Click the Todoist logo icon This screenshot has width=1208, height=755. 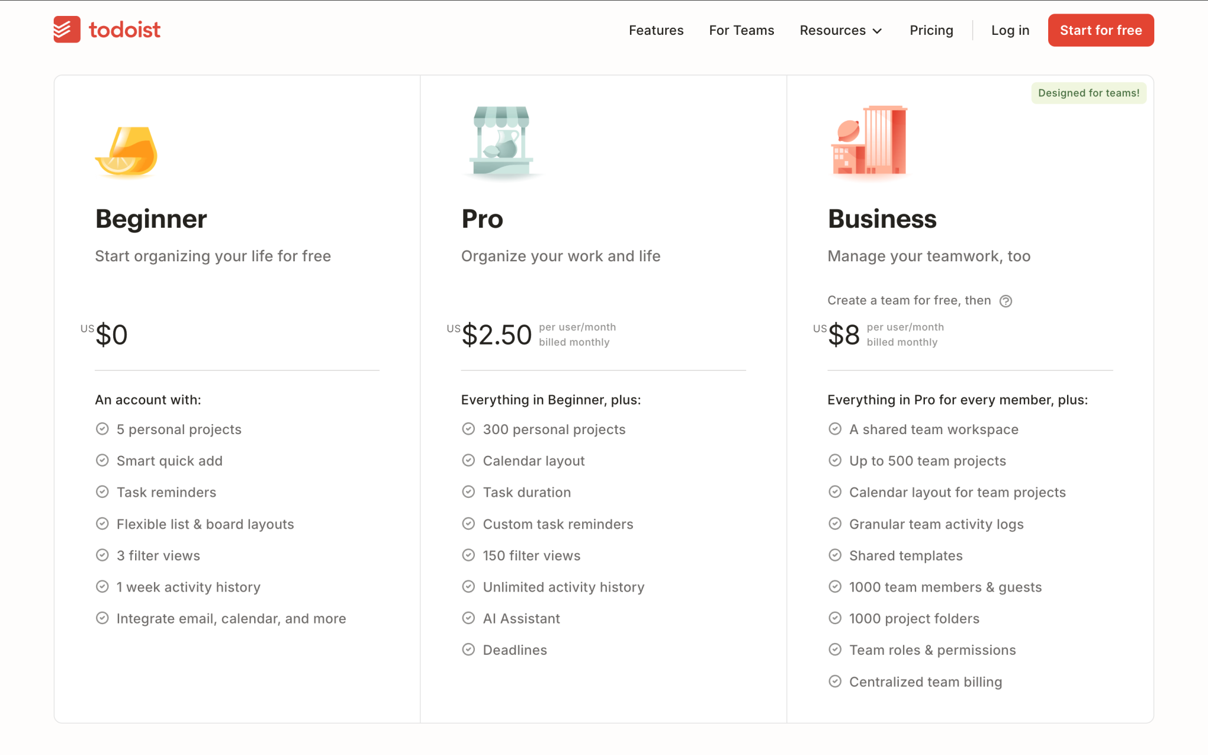point(66,29)
